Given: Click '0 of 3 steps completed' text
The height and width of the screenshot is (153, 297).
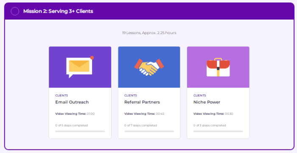Looking at the screenshot, I should tap(210, 125).
